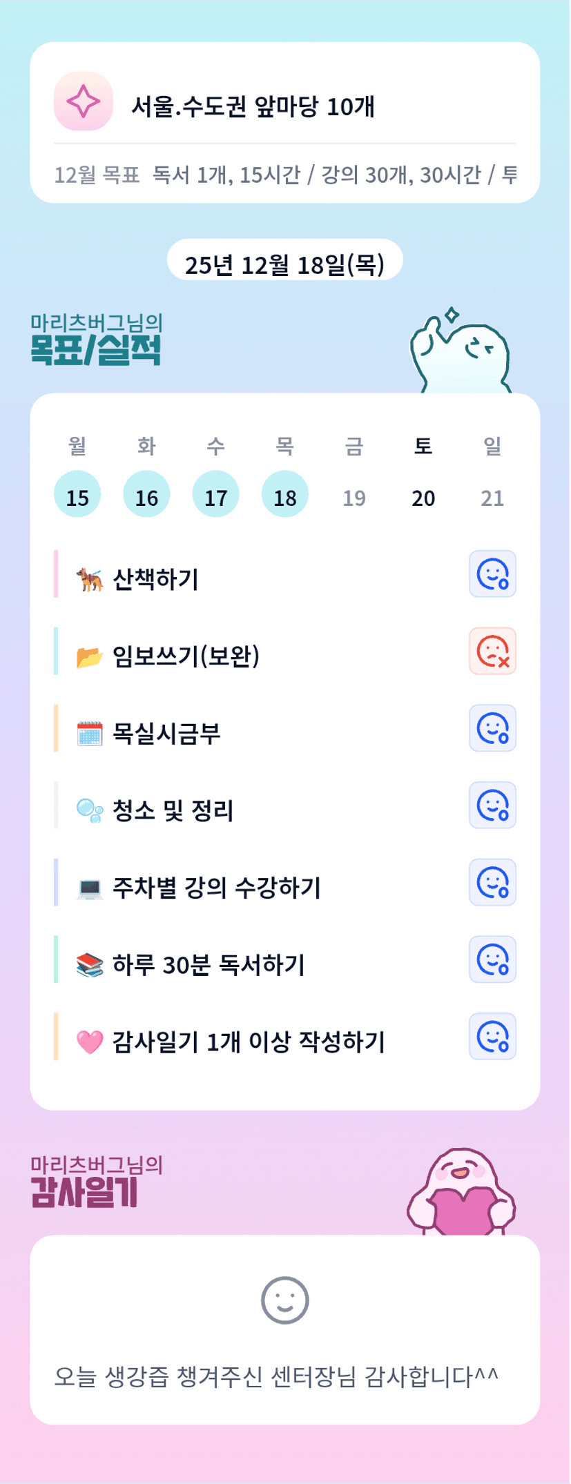The height and width of the screenshot is (1484, 571).
Task: Select Monday the 15th in week calendar
Action: pos(77,494)
